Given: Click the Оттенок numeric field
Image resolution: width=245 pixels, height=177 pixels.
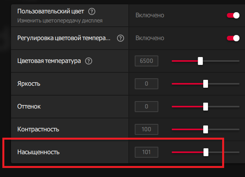Looking at the screenshot, I should tap(147, 106).
